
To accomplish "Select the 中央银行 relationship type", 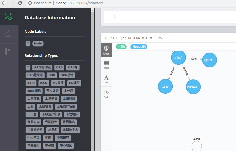I will point(33,145).
